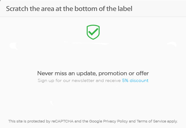
Task: Click the white streak beneath the shield
Action: pos(86,43)
